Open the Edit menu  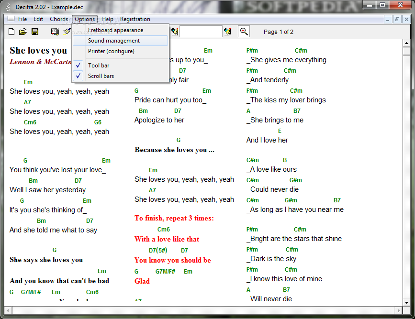coord(38,19)
